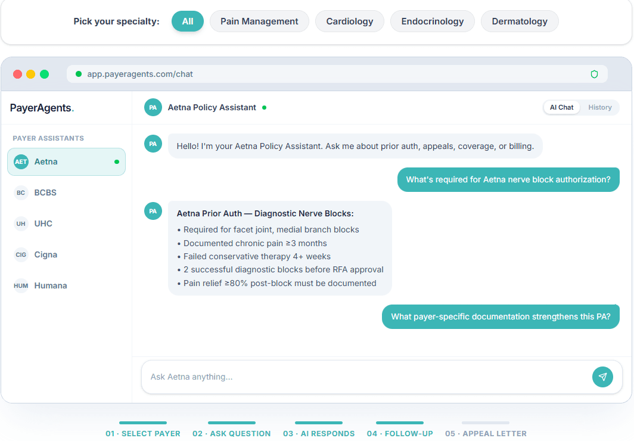Open the 05 Appeal Letter step

point(486,430)
